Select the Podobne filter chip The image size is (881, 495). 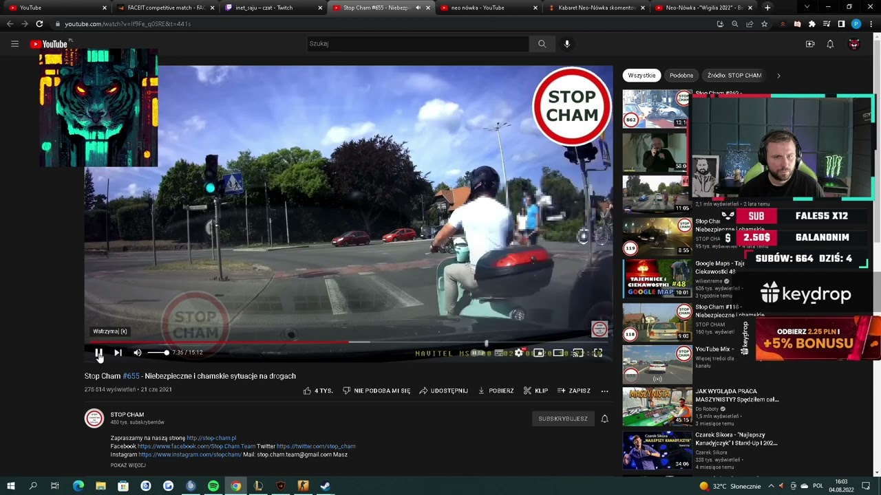point(681,76)
